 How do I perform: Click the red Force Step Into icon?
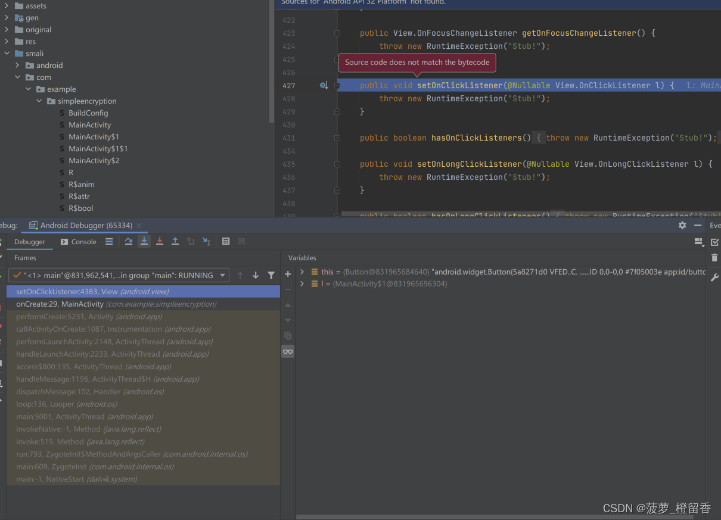point(160,241)
